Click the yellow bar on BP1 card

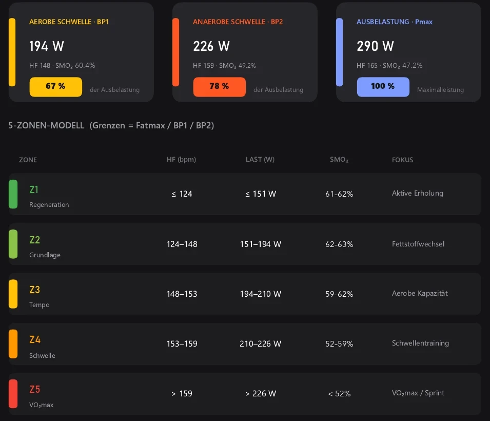pos(12,52)
